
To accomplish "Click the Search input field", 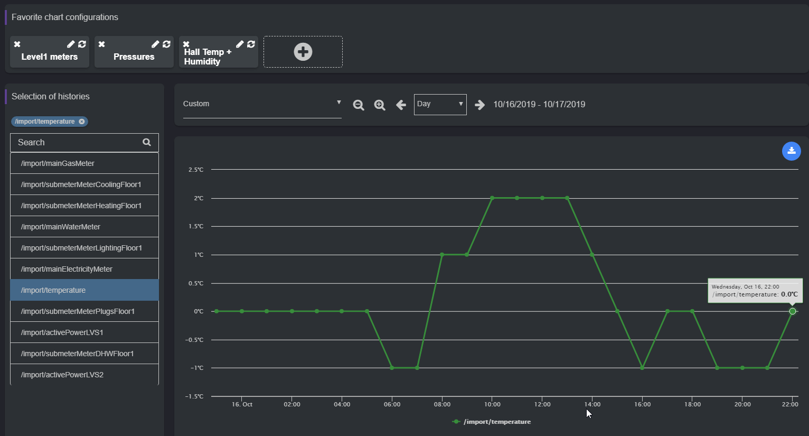I will (x=74, y=142).
